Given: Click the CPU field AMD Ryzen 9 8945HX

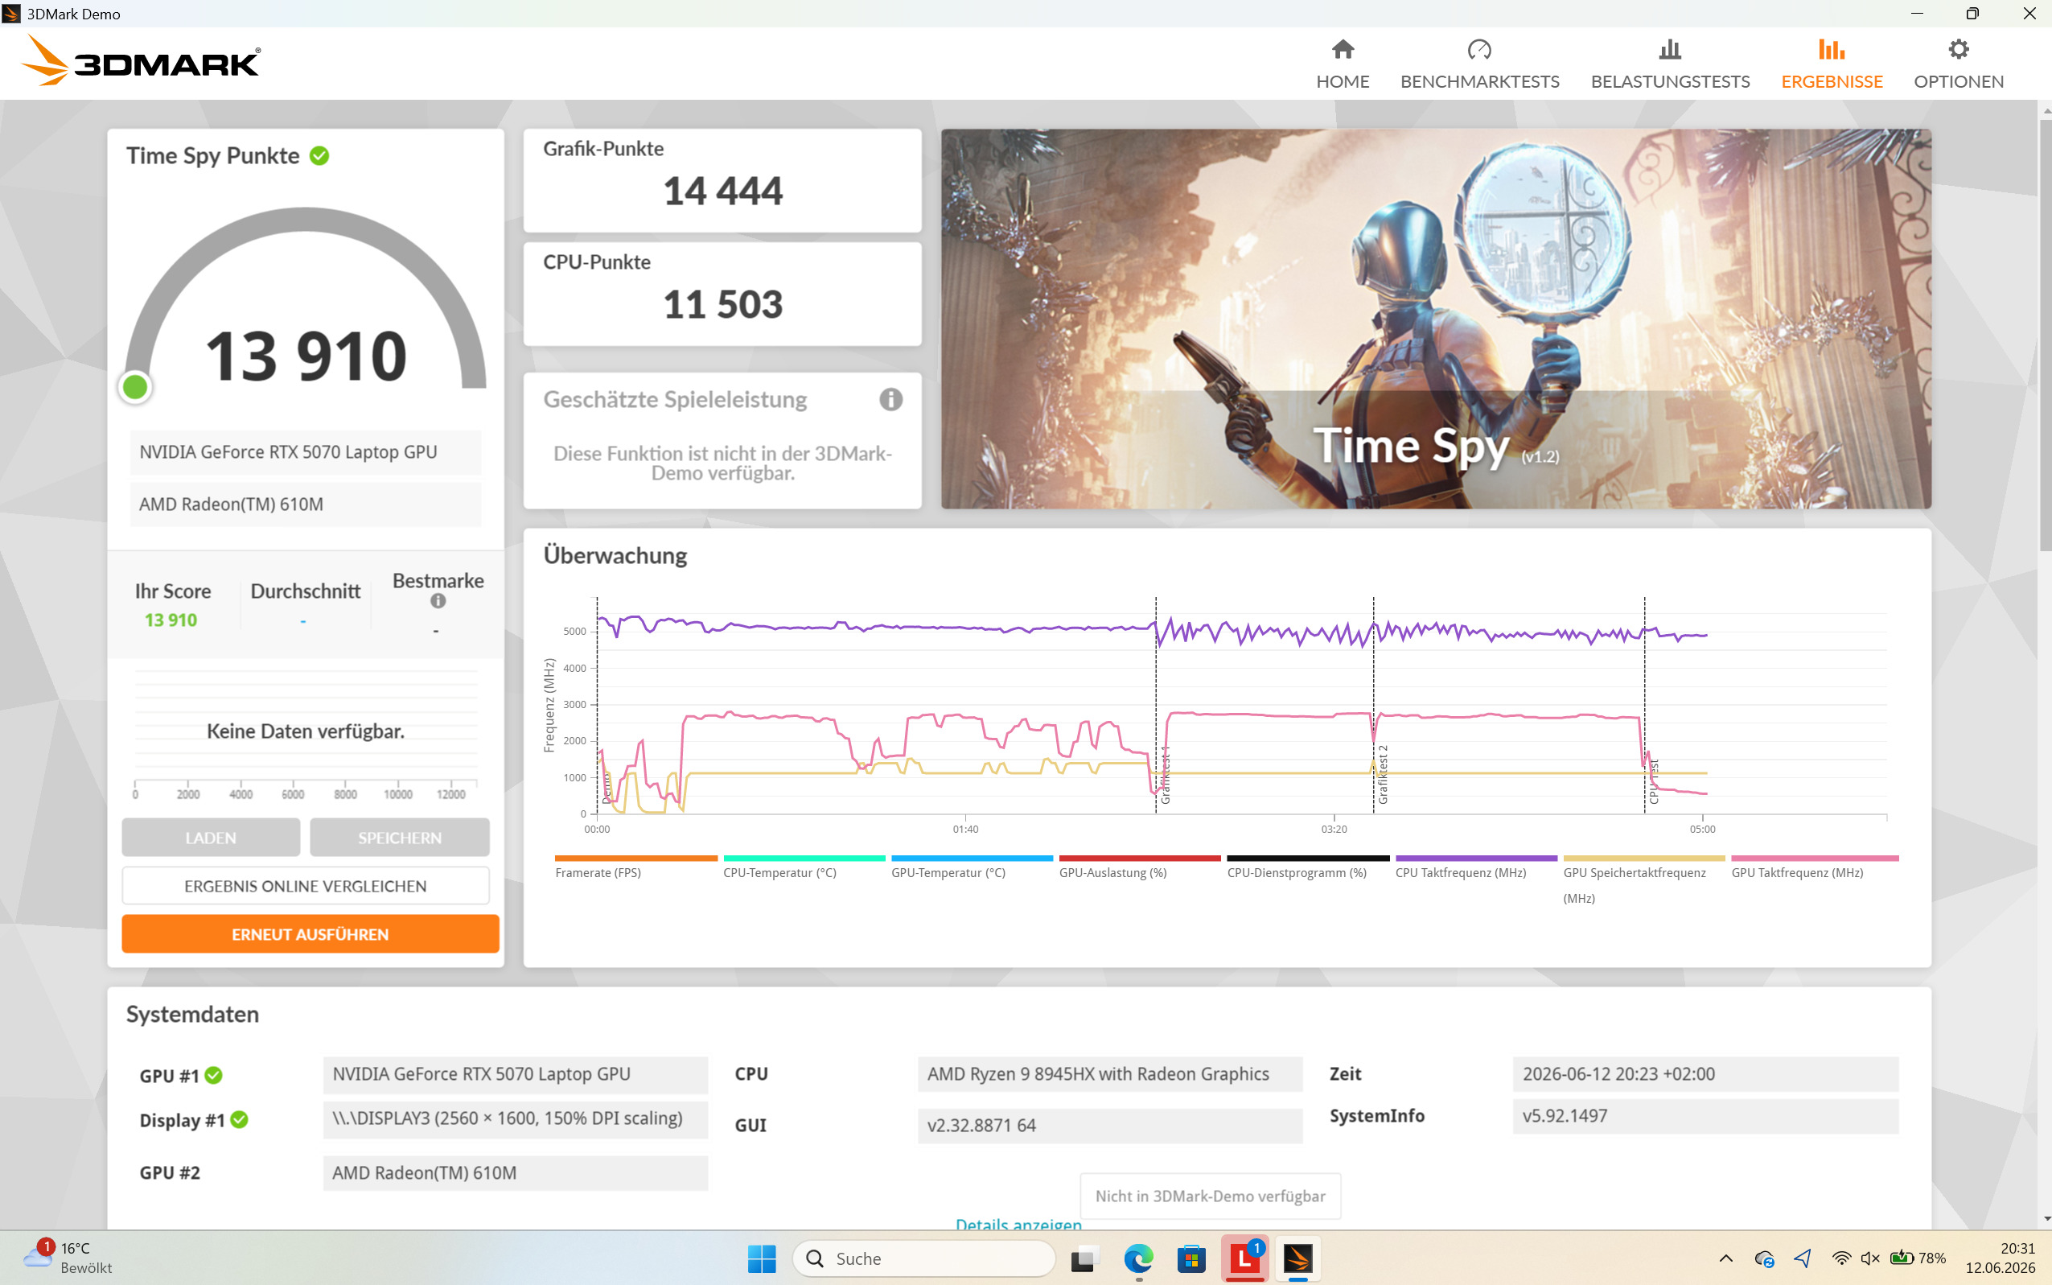Looking at the screenshot, I should (1110, 1074).
